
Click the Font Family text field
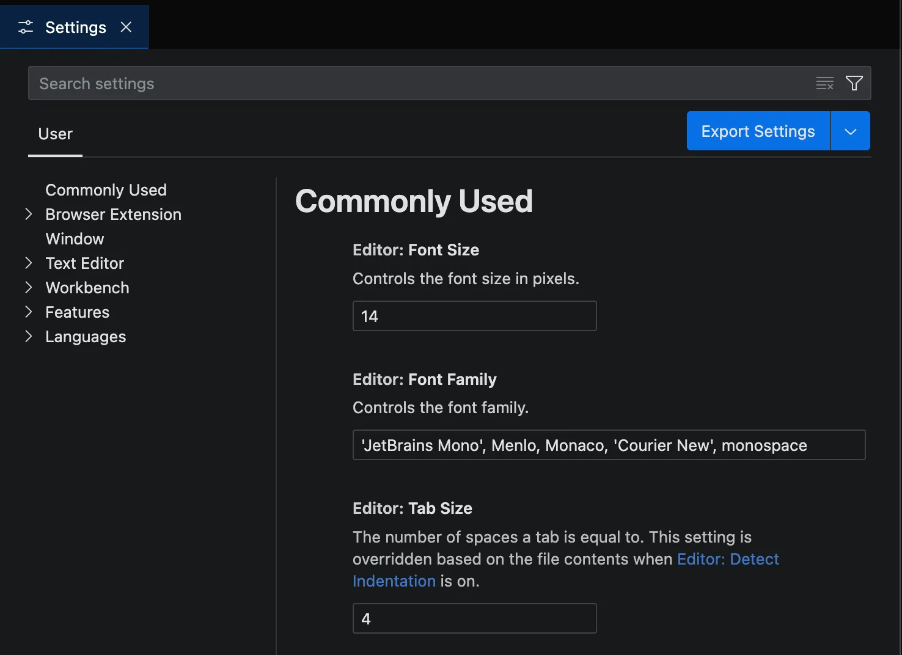609,445
